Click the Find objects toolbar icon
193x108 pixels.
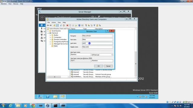97,25
